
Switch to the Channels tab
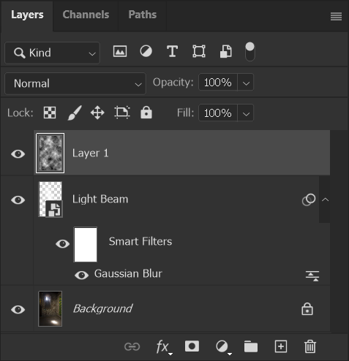pyautogui.click(x=86, y=15)
